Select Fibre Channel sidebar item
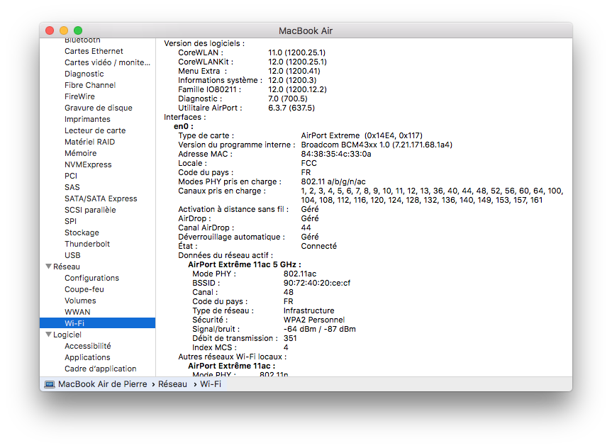The height and width of the screenshot is (448, 612). pyautogui.click(x=90, y=85)
